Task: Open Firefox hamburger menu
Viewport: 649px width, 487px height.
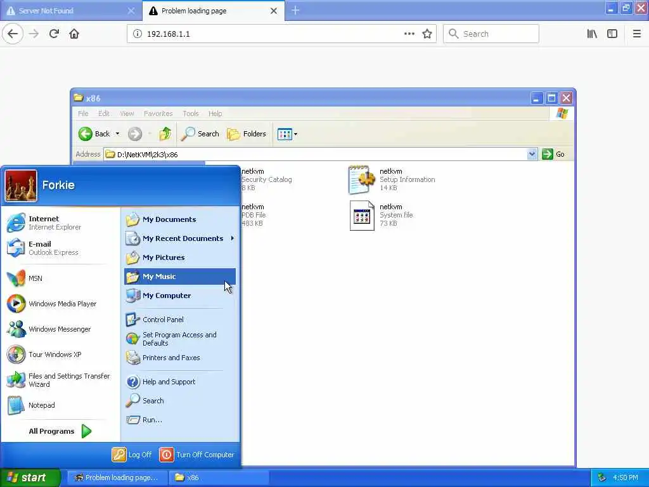Action: (636, 34)
